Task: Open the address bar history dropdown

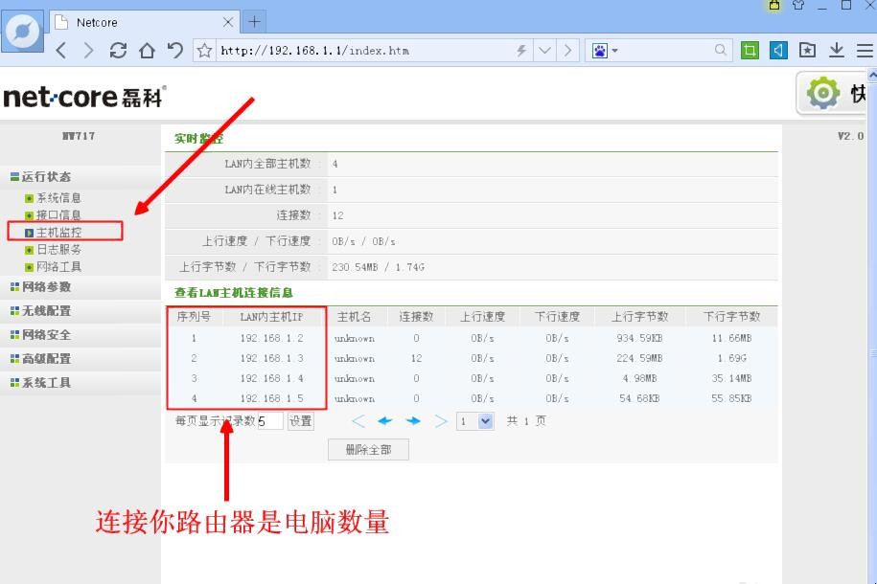Action: point(544,51)
